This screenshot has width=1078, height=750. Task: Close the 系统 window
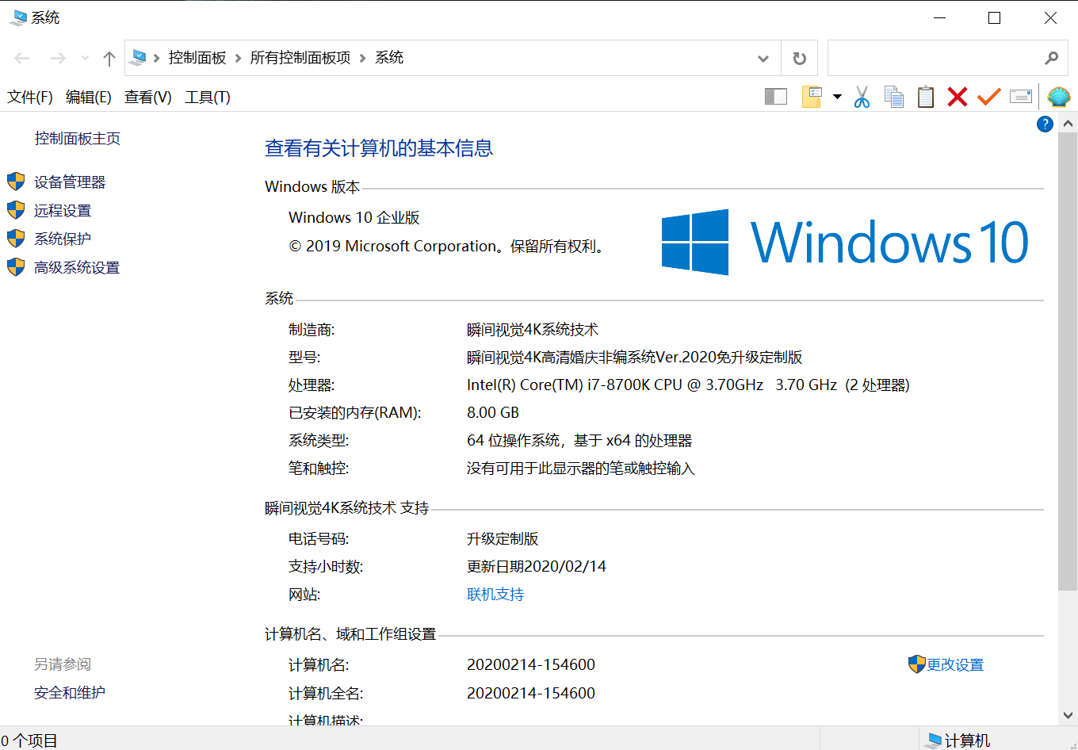(x=1050, y=17)
